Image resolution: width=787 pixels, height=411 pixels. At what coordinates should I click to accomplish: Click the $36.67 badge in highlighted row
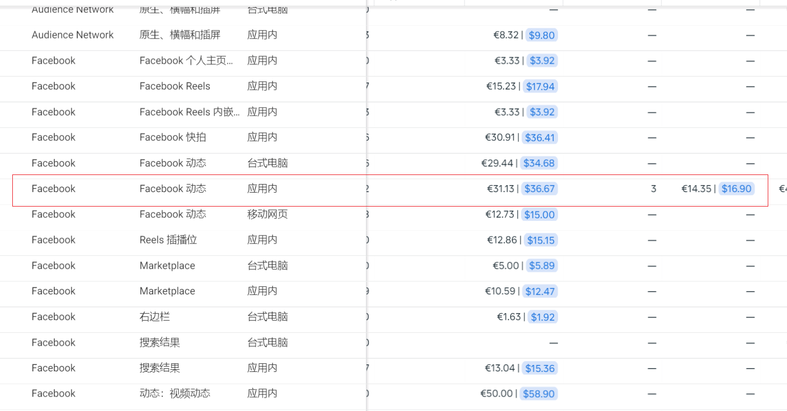[539, 189]
